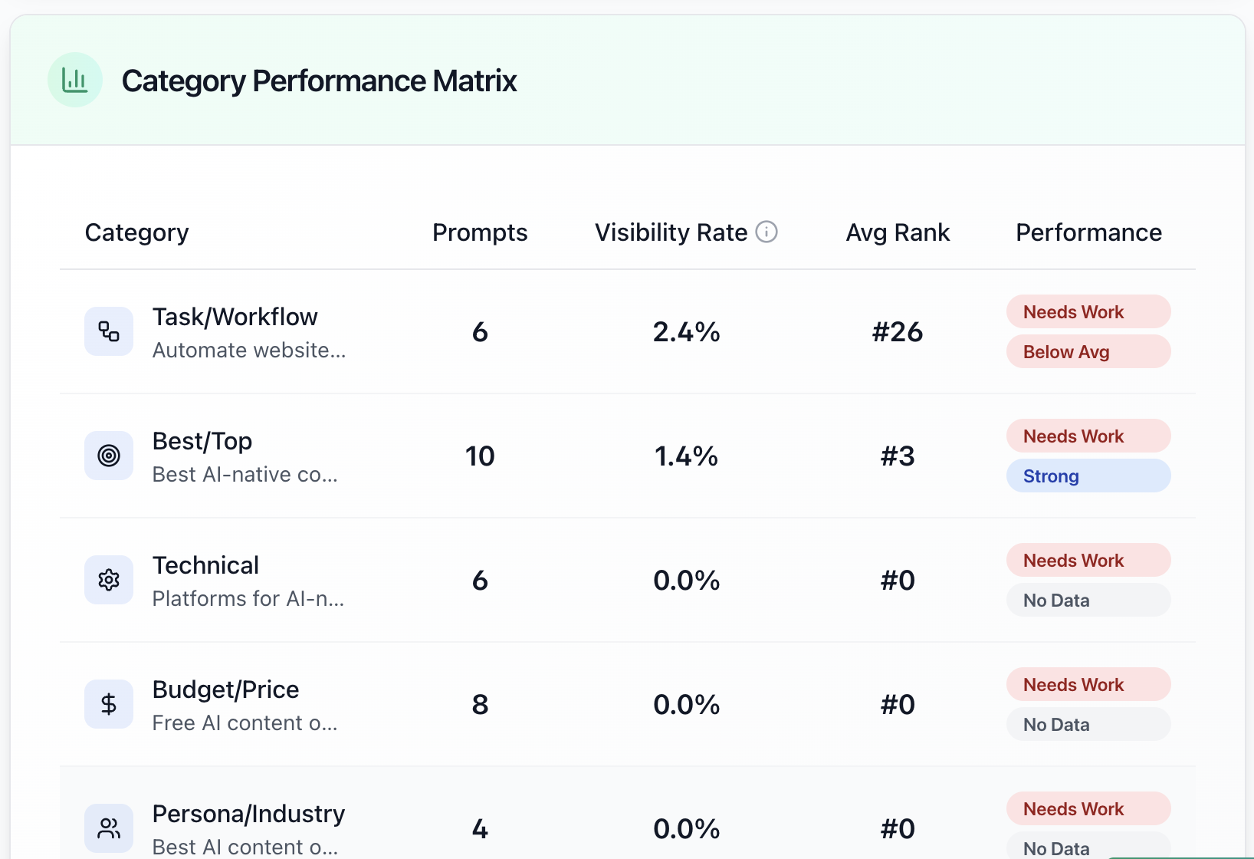Select the dollar sign icon for Budget/Price
This screenshot has width=1254, height=859.
[108, 704]
